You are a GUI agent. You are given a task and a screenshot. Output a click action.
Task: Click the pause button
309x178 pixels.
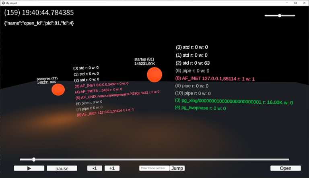pyautogui.click(x=62, y=168)
